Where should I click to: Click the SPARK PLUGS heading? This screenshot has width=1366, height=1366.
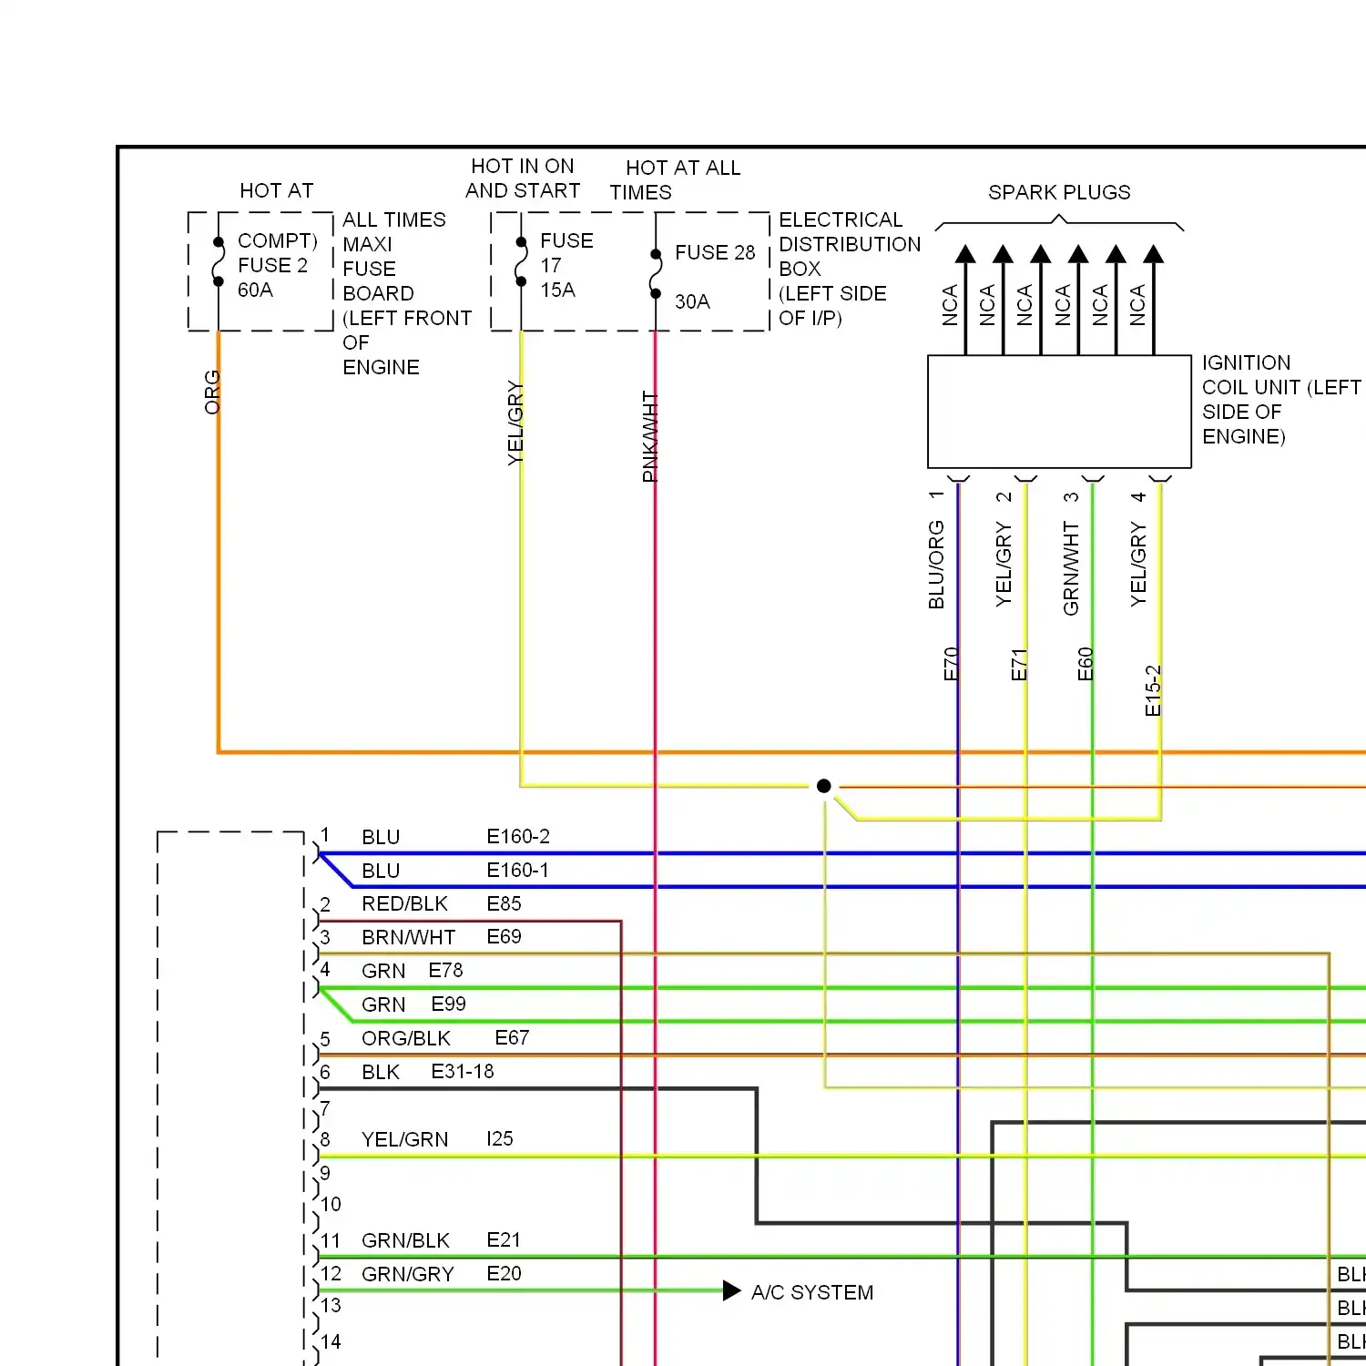[1059, 192]
